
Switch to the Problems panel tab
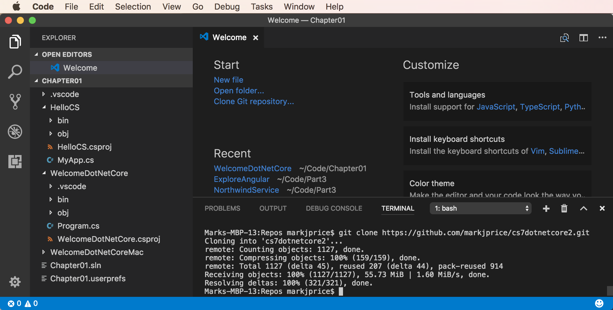point(222,208)
